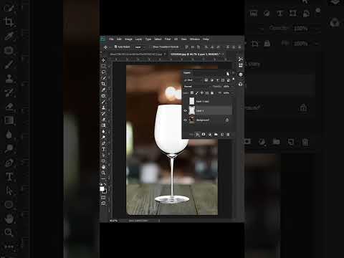Select the Blur tool
The image size is (344, 258).
coord(103,131)
